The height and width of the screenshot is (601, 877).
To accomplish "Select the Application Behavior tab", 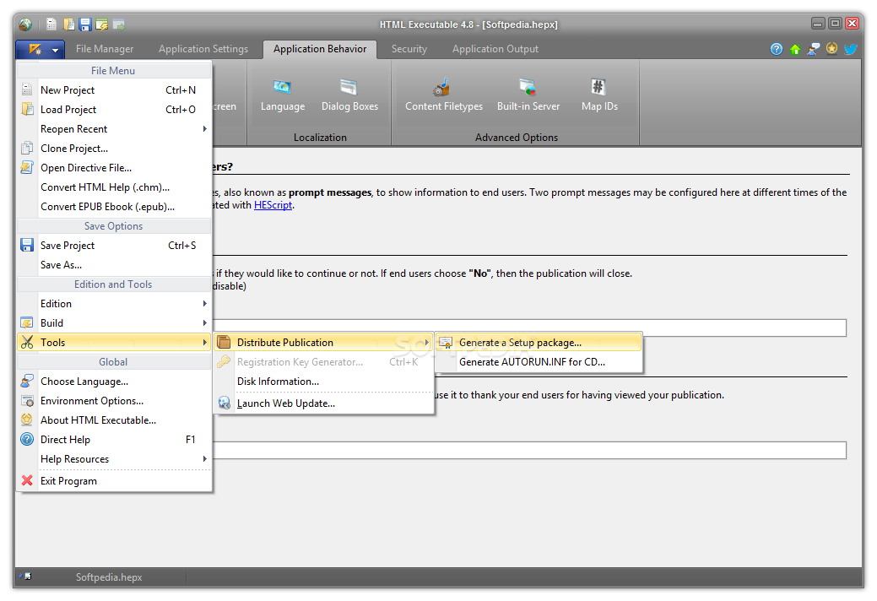I will tap(320, 49).
